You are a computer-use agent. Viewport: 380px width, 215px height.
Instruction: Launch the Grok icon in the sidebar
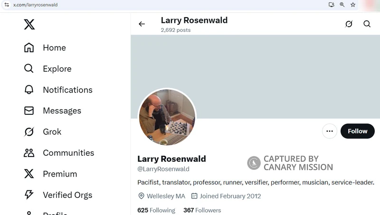pyautogui.click(x=29, y=132)
